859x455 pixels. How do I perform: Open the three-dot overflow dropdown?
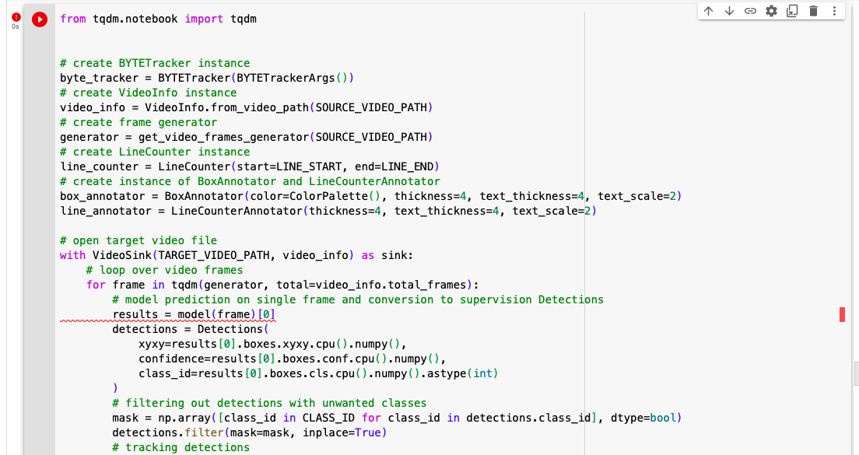click(833, 11)
